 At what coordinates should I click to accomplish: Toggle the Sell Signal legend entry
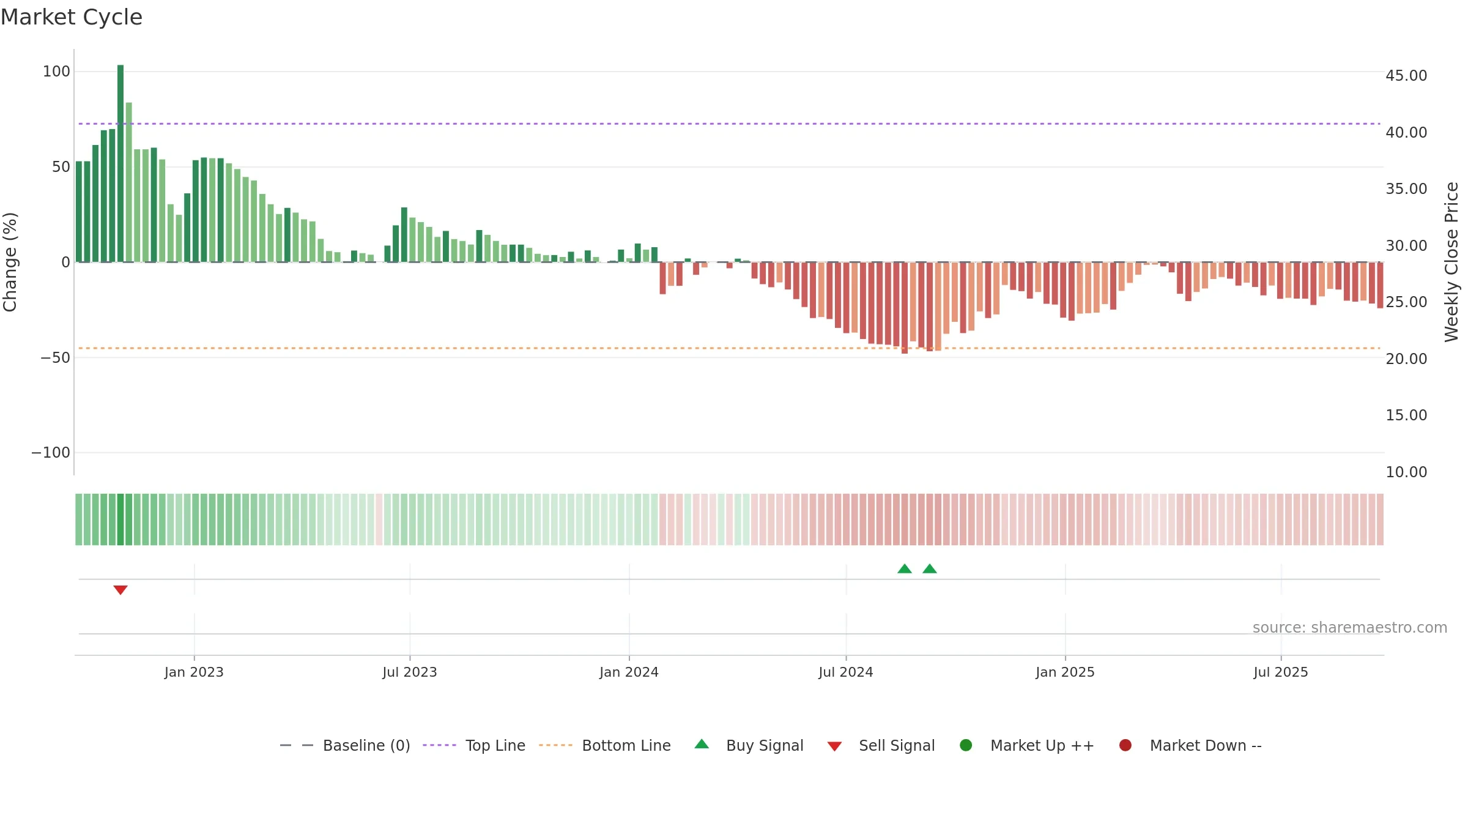(881, 745)
